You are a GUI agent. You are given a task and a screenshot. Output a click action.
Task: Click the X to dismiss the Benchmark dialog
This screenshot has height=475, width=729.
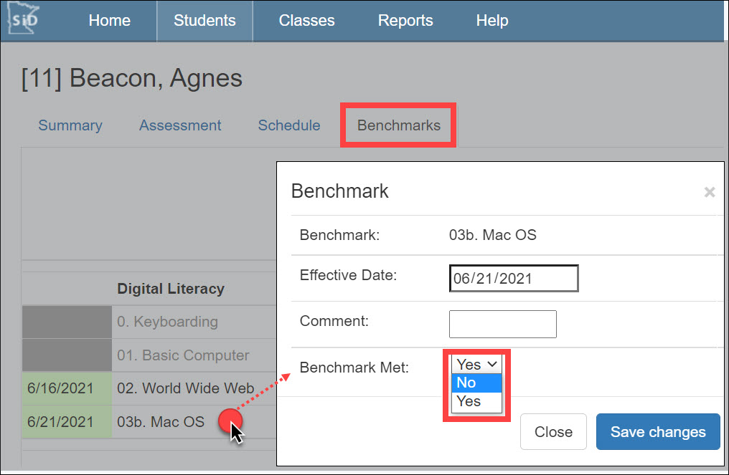pos(709,192)
